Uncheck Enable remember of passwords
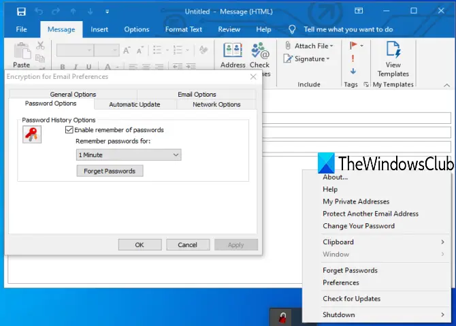 point(69,130)
